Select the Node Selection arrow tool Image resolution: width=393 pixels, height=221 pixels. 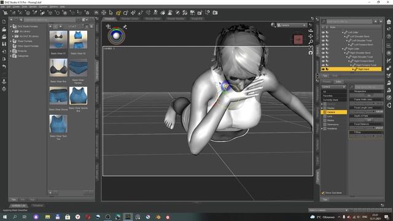[x=111, y=12]
